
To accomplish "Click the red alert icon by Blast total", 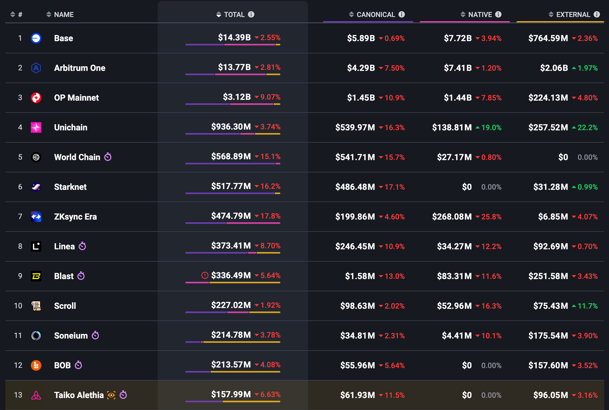I will pyautogui.click(x=205, y=275).
